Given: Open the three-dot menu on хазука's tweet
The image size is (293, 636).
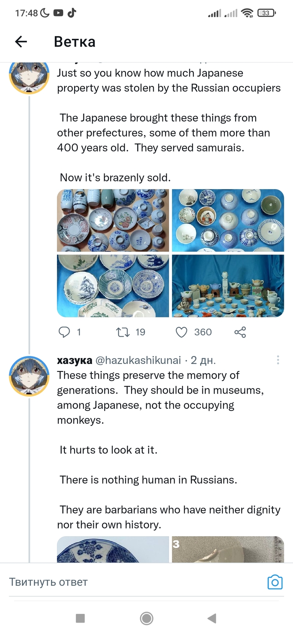Looking at the screenshot, I should [x=278, y=360].
